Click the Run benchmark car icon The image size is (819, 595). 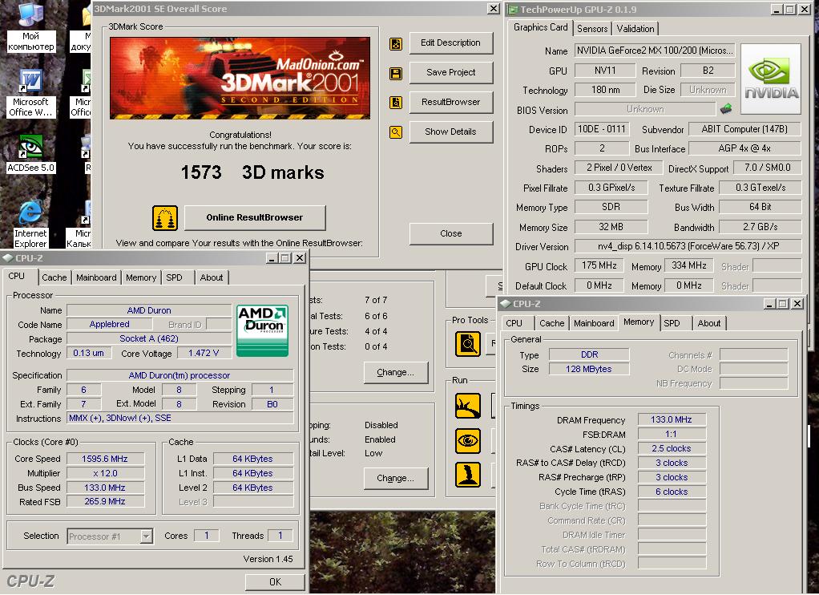pyautogui.click(x=467, y=406)
